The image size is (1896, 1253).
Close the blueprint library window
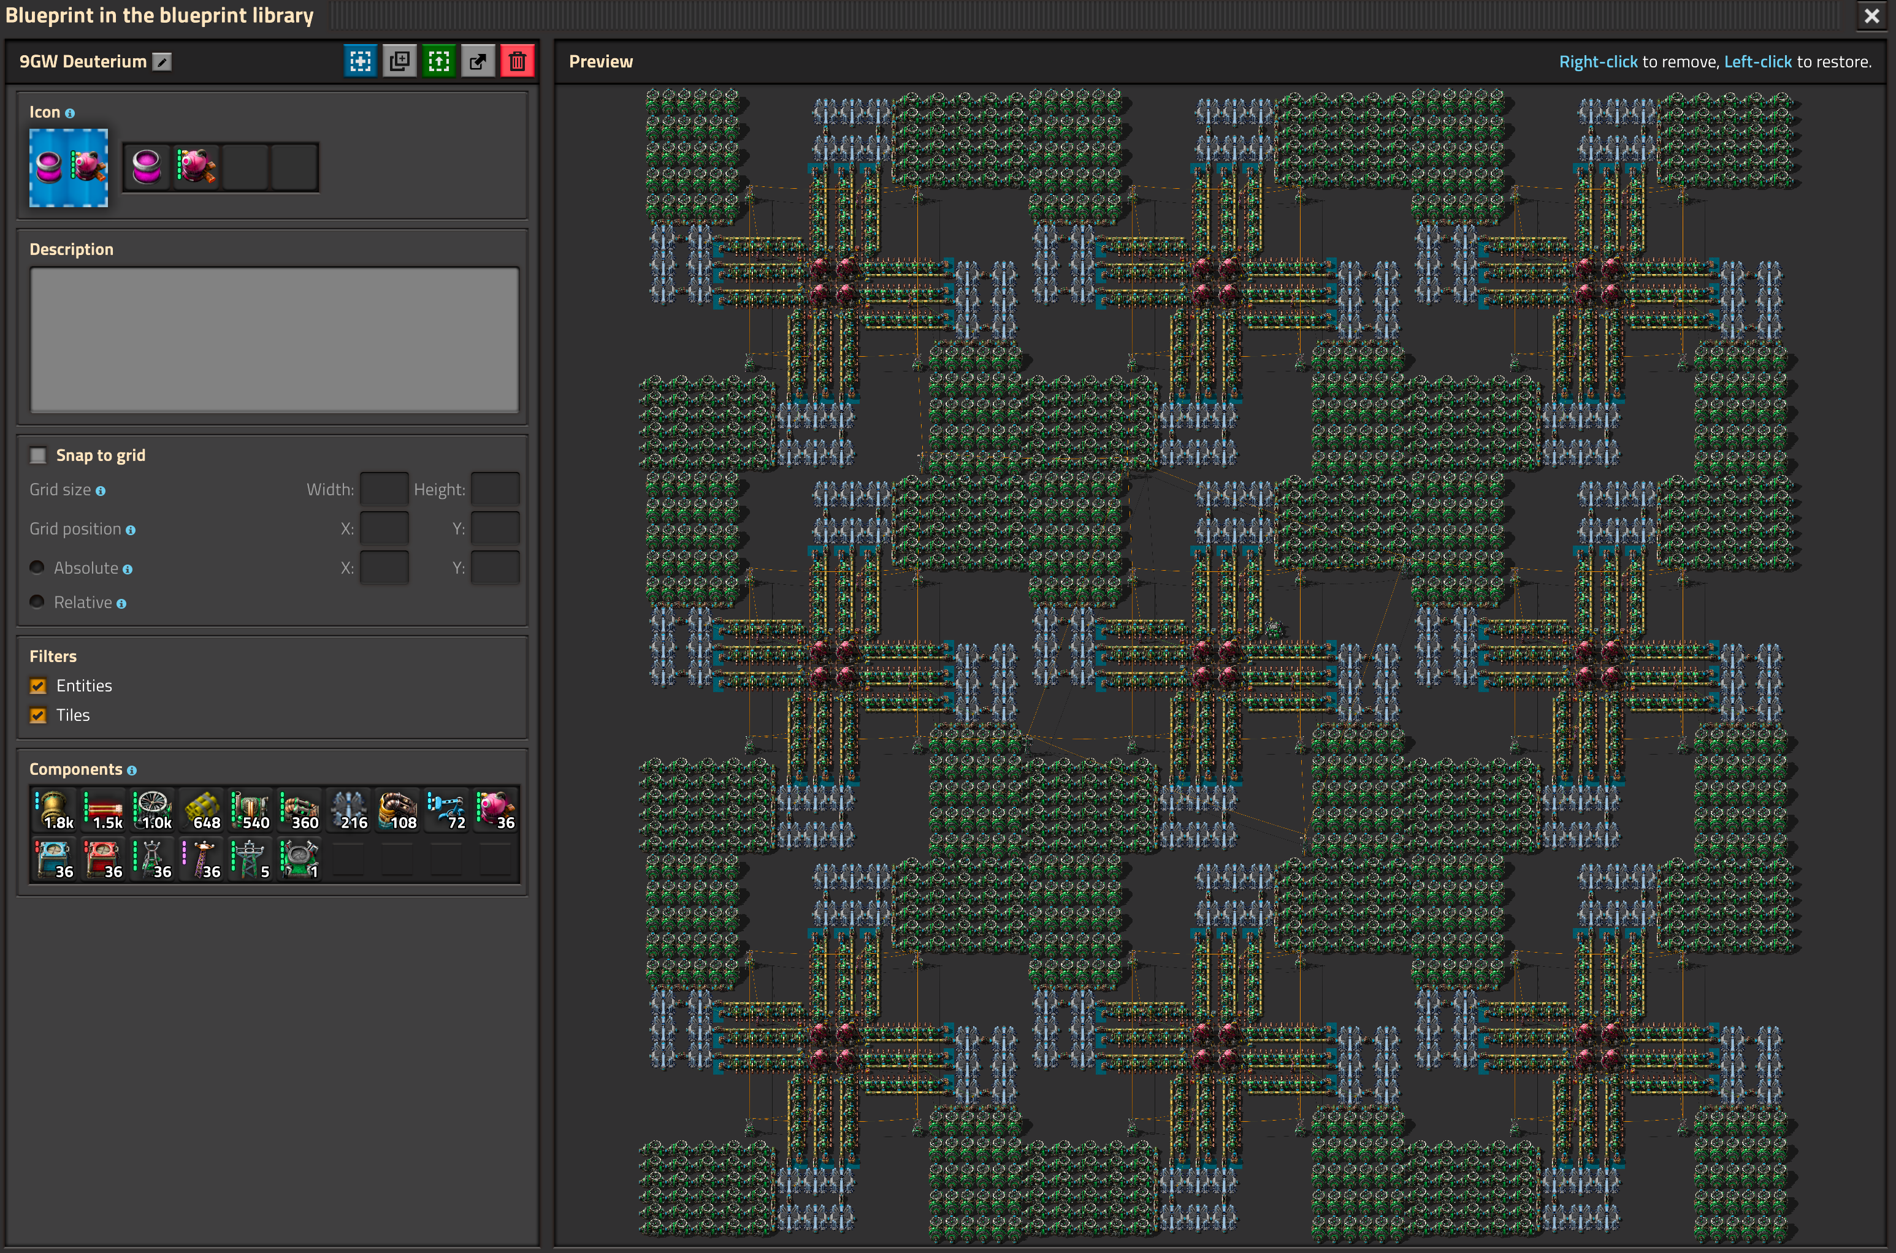click(x=1872, y=15)
